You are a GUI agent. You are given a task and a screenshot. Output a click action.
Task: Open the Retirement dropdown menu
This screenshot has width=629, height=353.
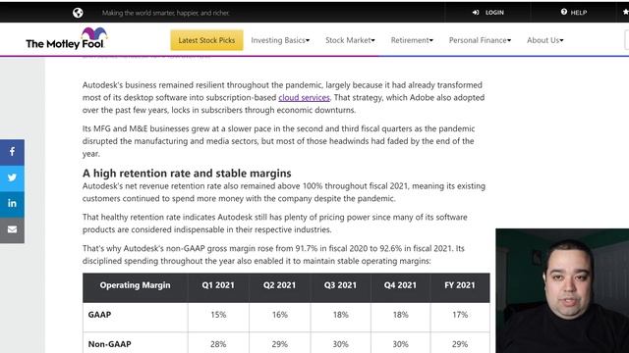coord(412,40)
